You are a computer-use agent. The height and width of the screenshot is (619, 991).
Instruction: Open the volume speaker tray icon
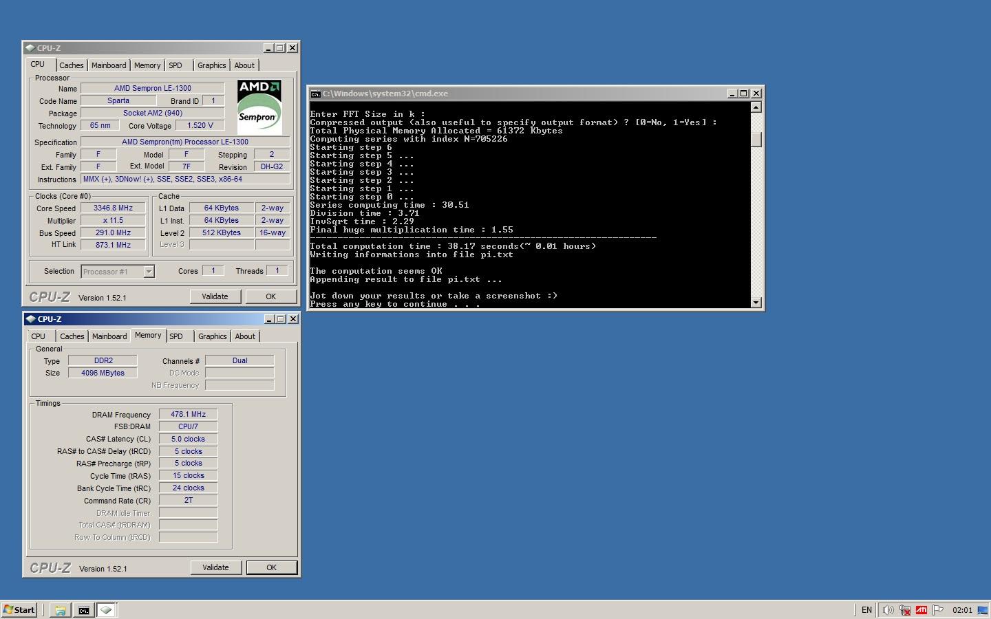pyautogui.click(x=888, y=610)
